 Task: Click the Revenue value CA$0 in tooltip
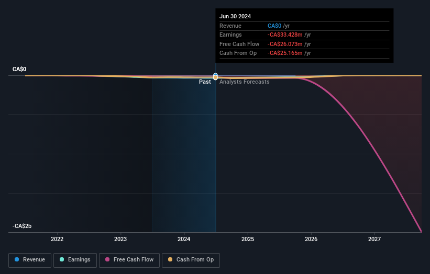tap(274, 26)
